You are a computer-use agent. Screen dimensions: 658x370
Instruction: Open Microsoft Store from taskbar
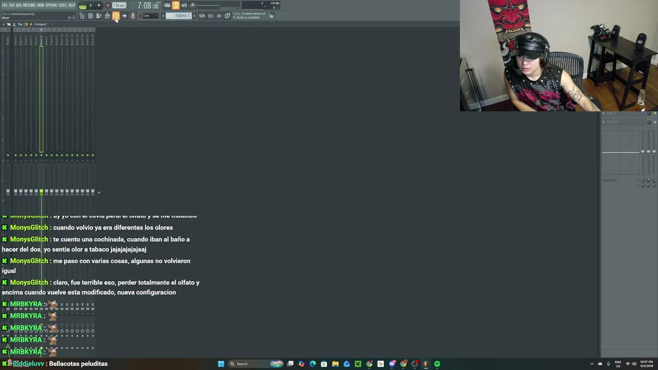[x=324, y=364]
